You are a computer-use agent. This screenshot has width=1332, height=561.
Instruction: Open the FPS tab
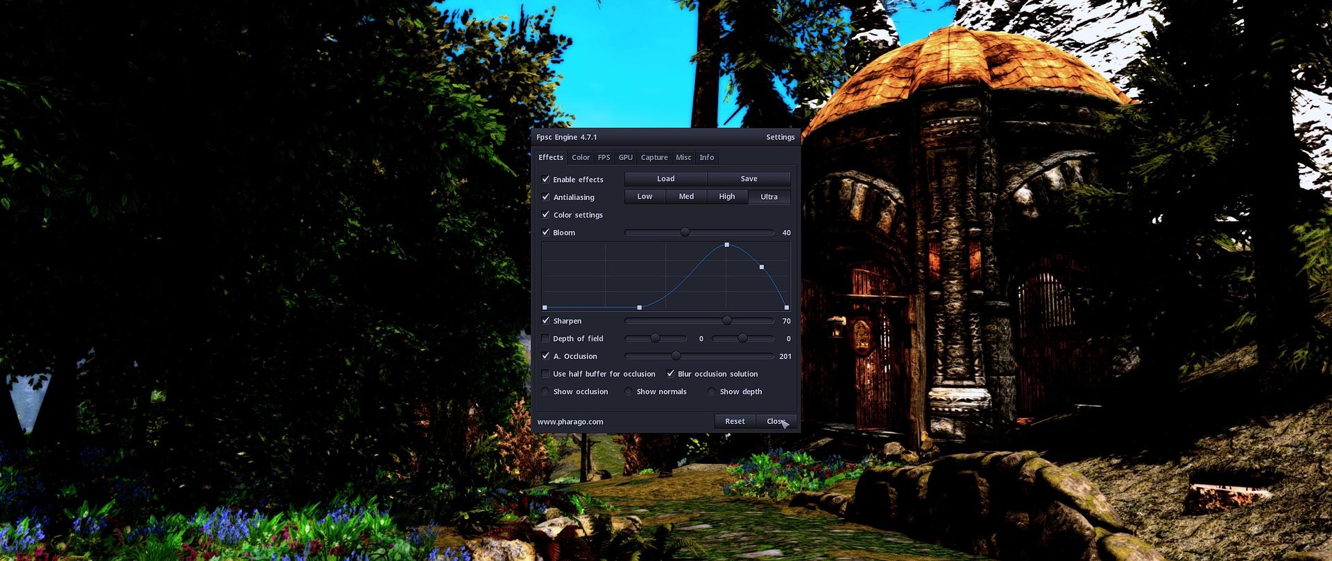pos(604,158)
